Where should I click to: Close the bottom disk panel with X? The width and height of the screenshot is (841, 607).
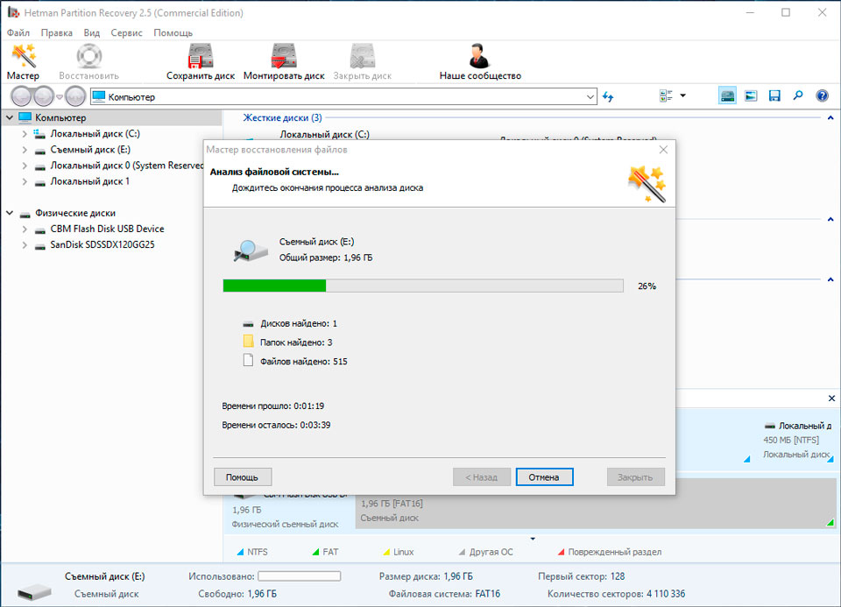click(x=831, y=399)
